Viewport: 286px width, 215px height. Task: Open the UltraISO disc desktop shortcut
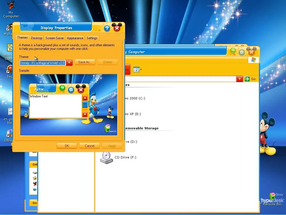pyautogui.click(x=9, y=135)
